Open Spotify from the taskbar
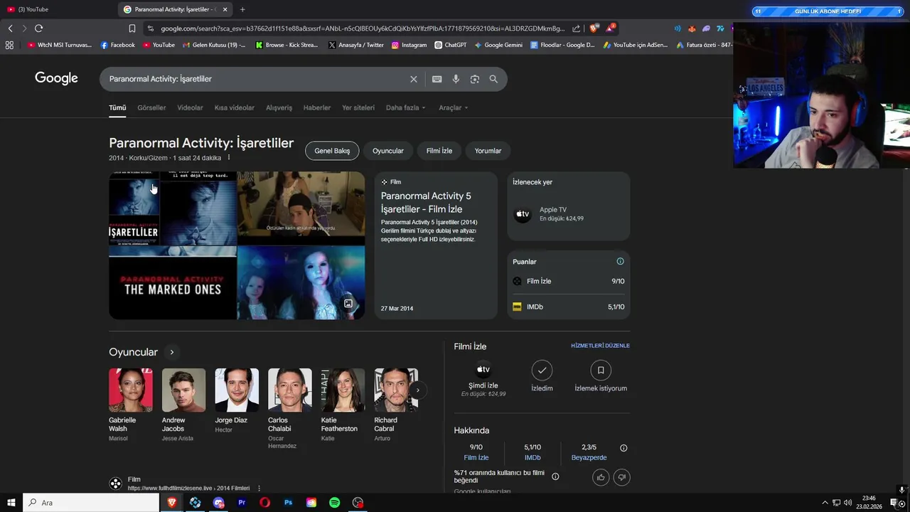This screenshot has height=512, width=910. tap(335, 503)
